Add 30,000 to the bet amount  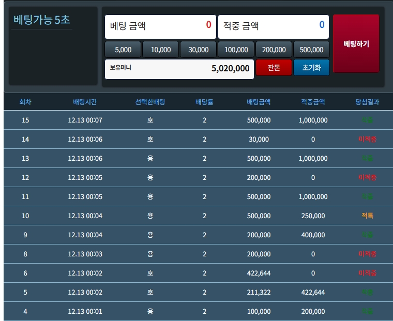point(198,50)
